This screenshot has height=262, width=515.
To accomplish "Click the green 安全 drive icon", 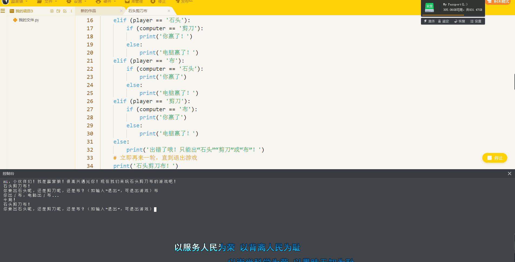I will [429, 7].
